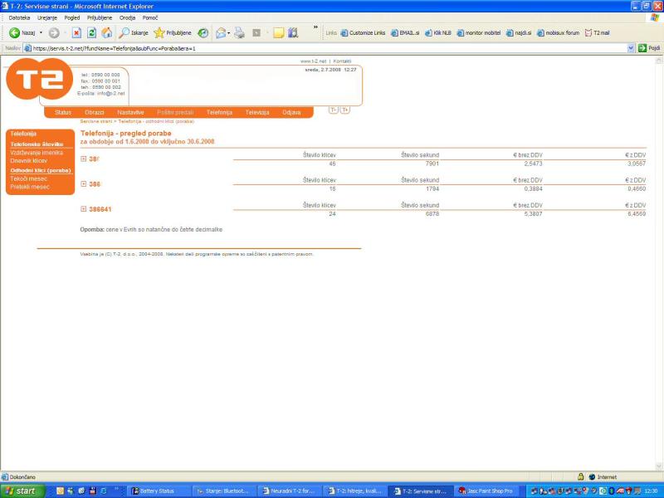The width and height of the screenshot is (664, 498).
Task: Click the URL address input field
Action: click(x=324, y=48)
